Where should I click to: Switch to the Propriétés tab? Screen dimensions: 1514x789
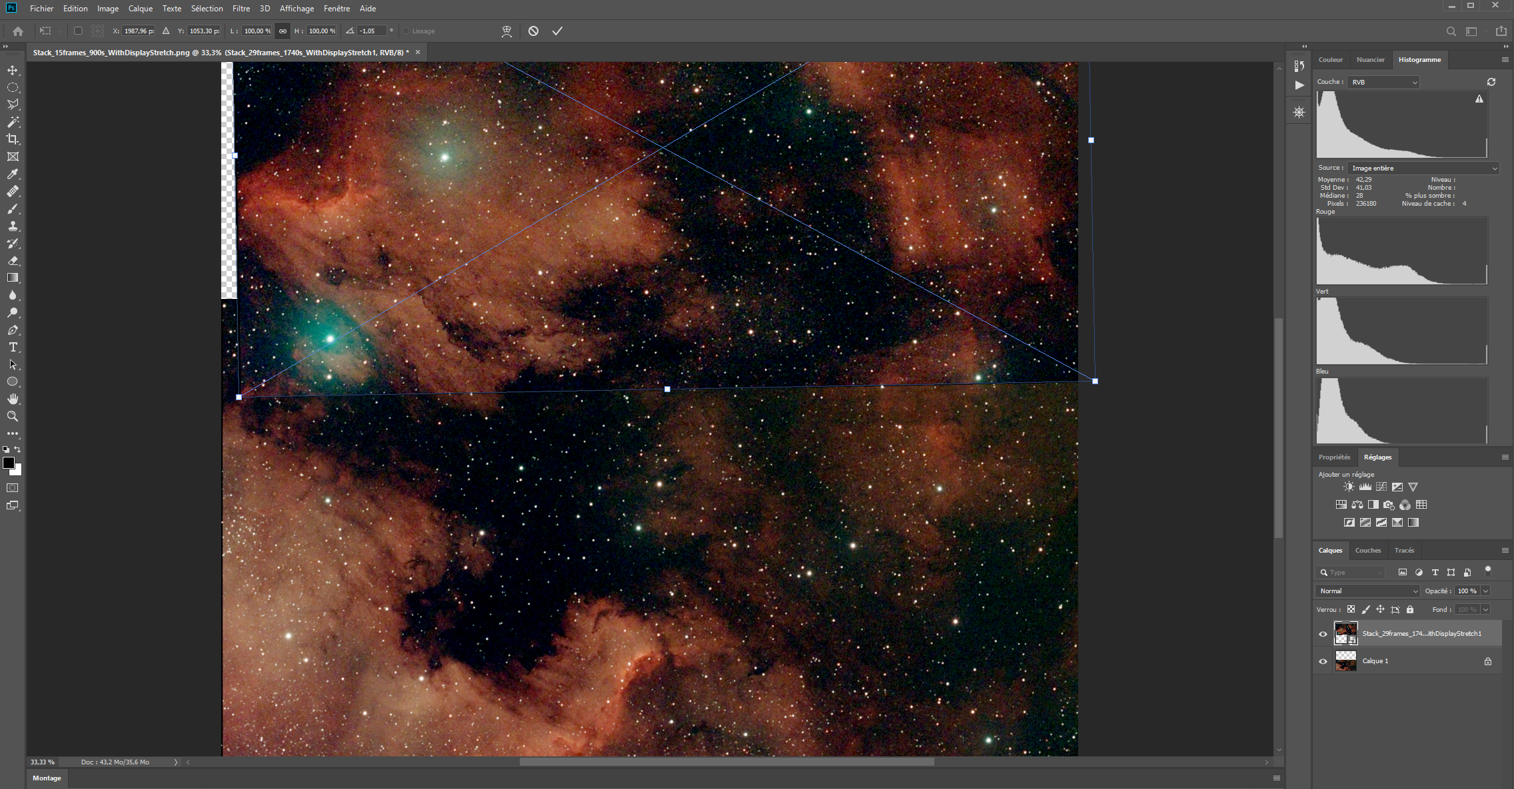click(1334, 457)
